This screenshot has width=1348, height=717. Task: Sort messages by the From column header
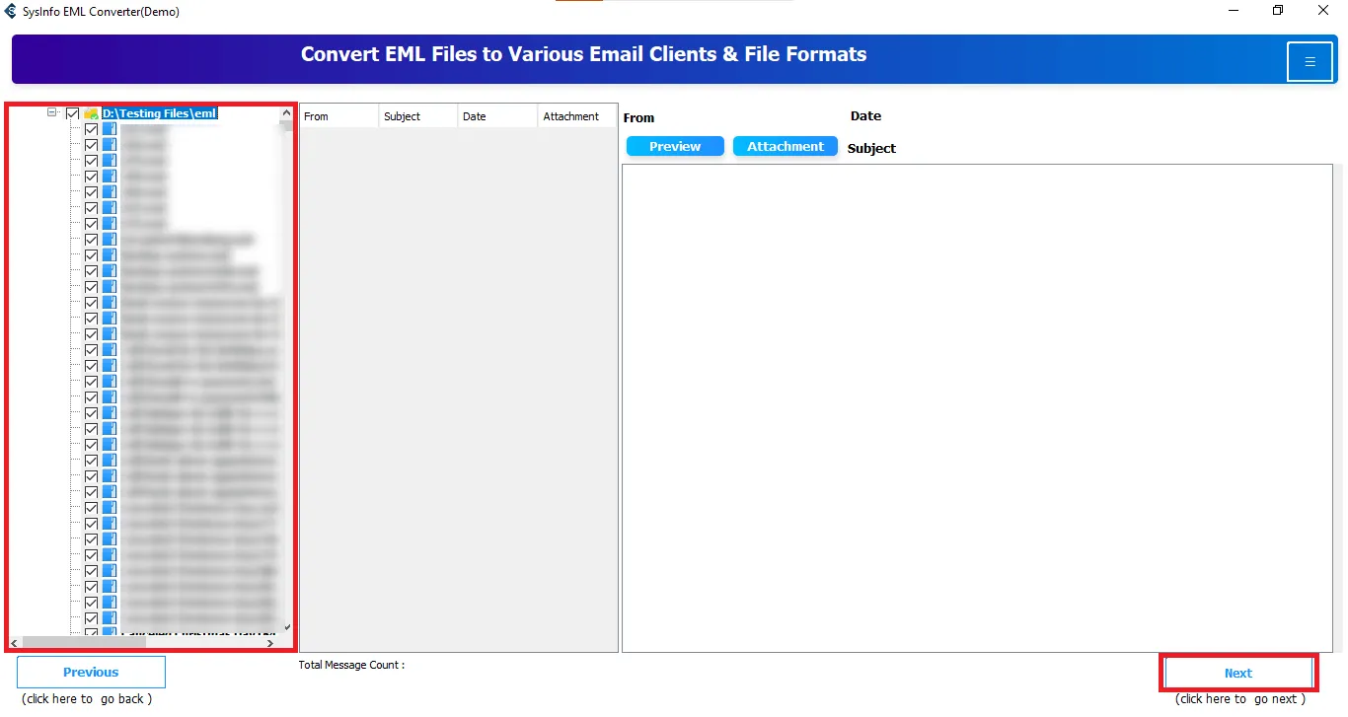(x=338, y=116)
